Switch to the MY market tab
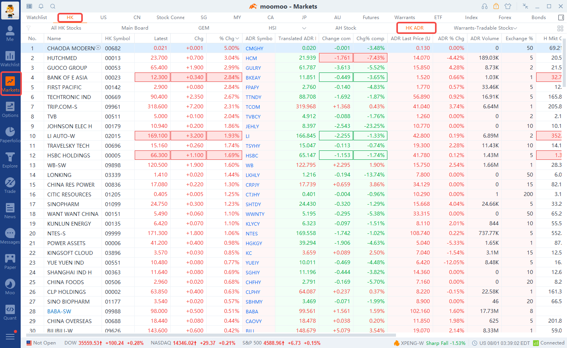 (237, 18)
